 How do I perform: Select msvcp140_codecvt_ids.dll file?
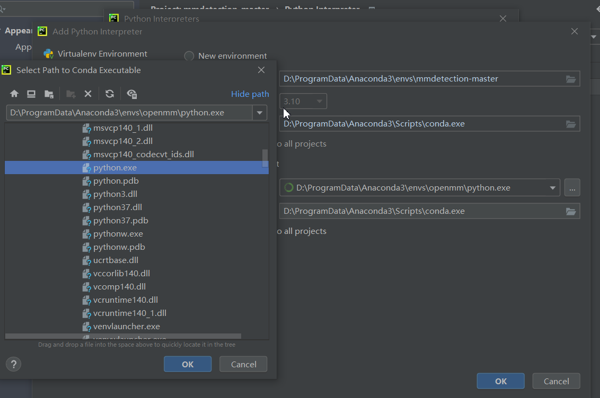tap(144, 155)
